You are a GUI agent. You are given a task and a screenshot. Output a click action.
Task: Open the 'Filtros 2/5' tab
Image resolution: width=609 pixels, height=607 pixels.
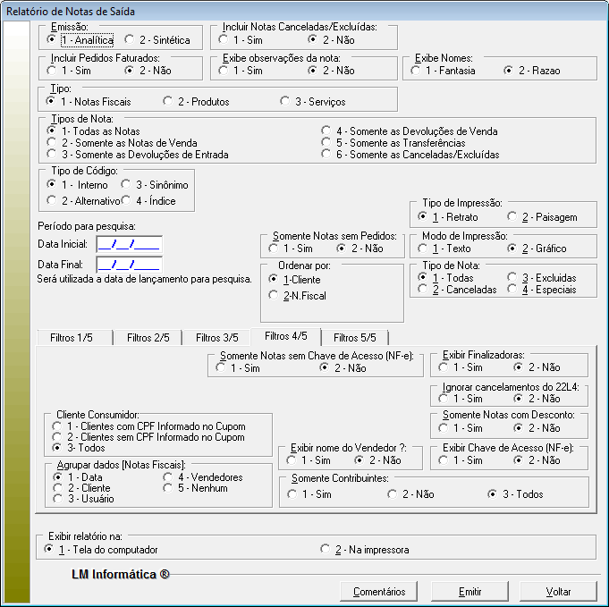[x=148, y=337]
